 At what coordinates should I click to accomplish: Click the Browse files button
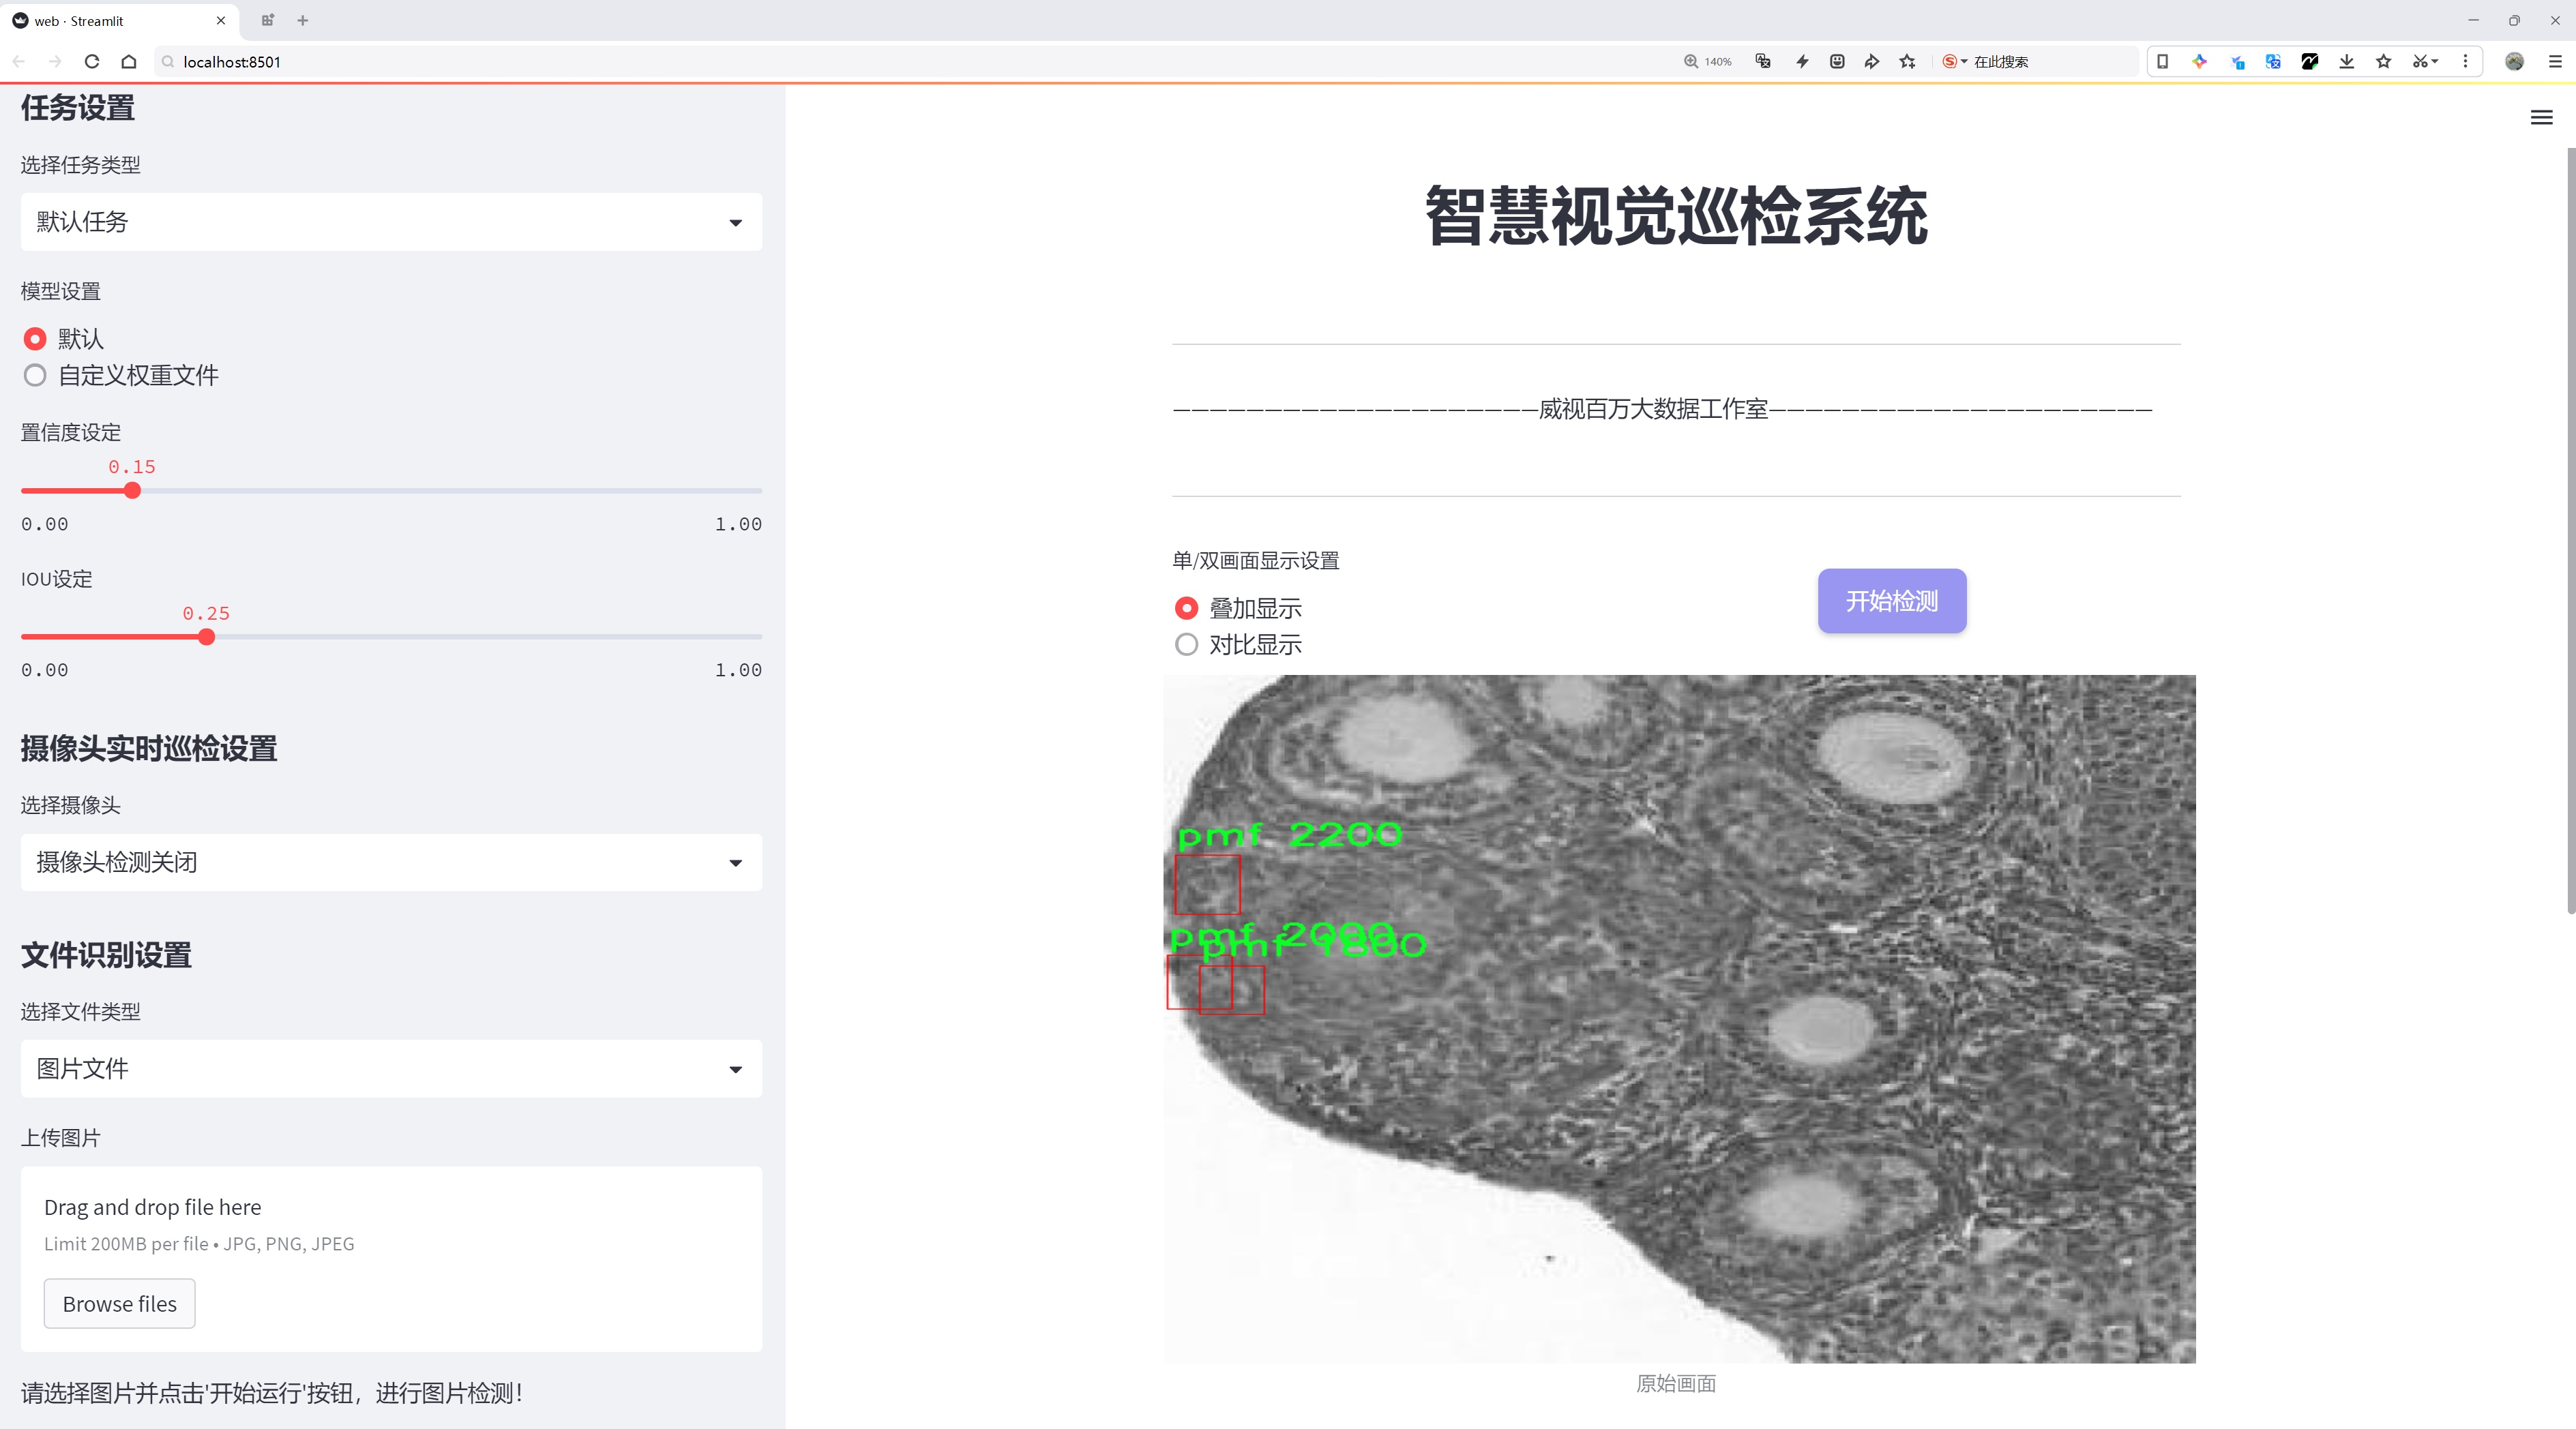tap(119, 1303)
